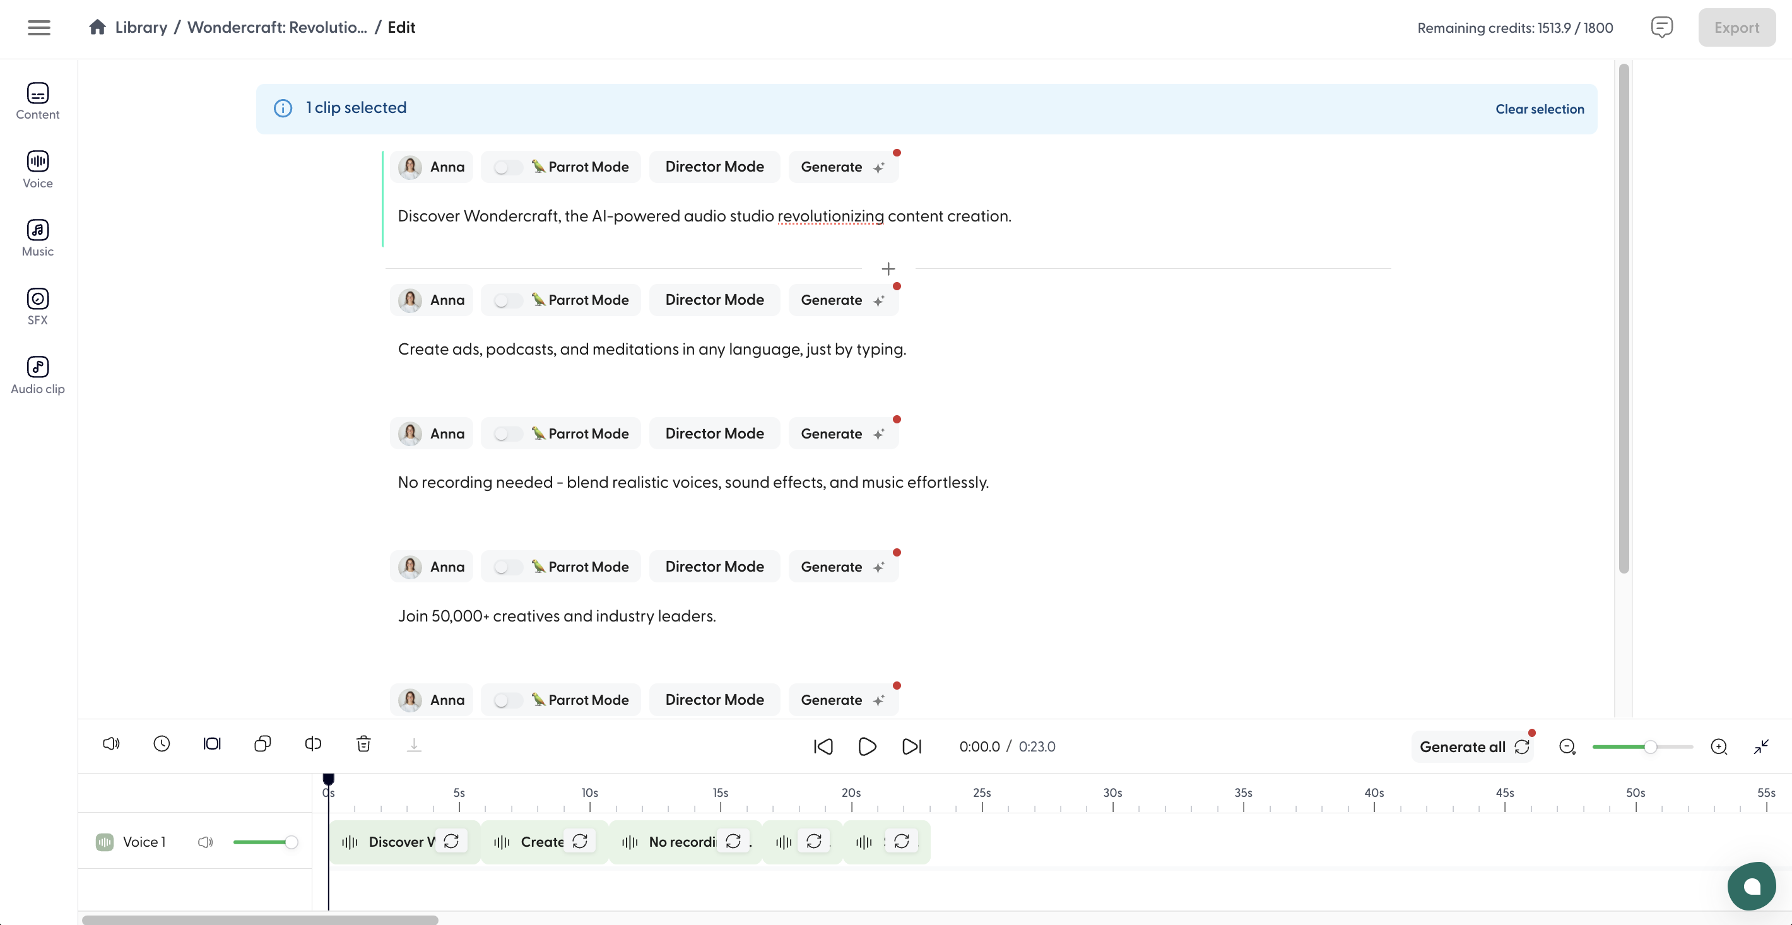The image size is (1792, 925).
Task: Change Anna voice for the bottom clip
Action: (x=432, y=700)
